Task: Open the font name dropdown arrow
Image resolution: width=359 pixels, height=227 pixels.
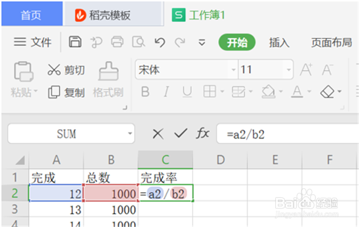Action: [x=233, y=69]
